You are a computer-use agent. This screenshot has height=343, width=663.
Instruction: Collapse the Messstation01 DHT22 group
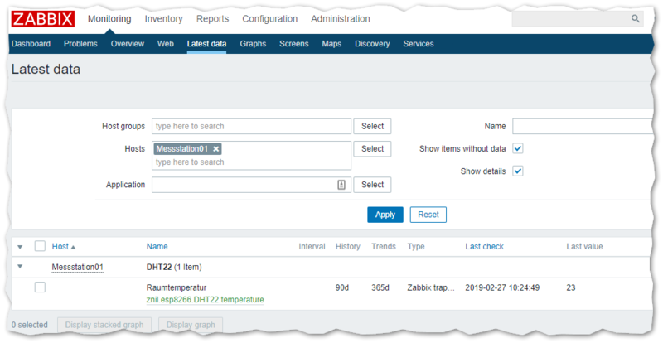[20, 267]
